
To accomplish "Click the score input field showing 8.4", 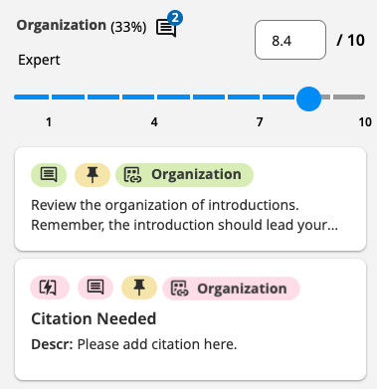I will (x=290, y=40).
